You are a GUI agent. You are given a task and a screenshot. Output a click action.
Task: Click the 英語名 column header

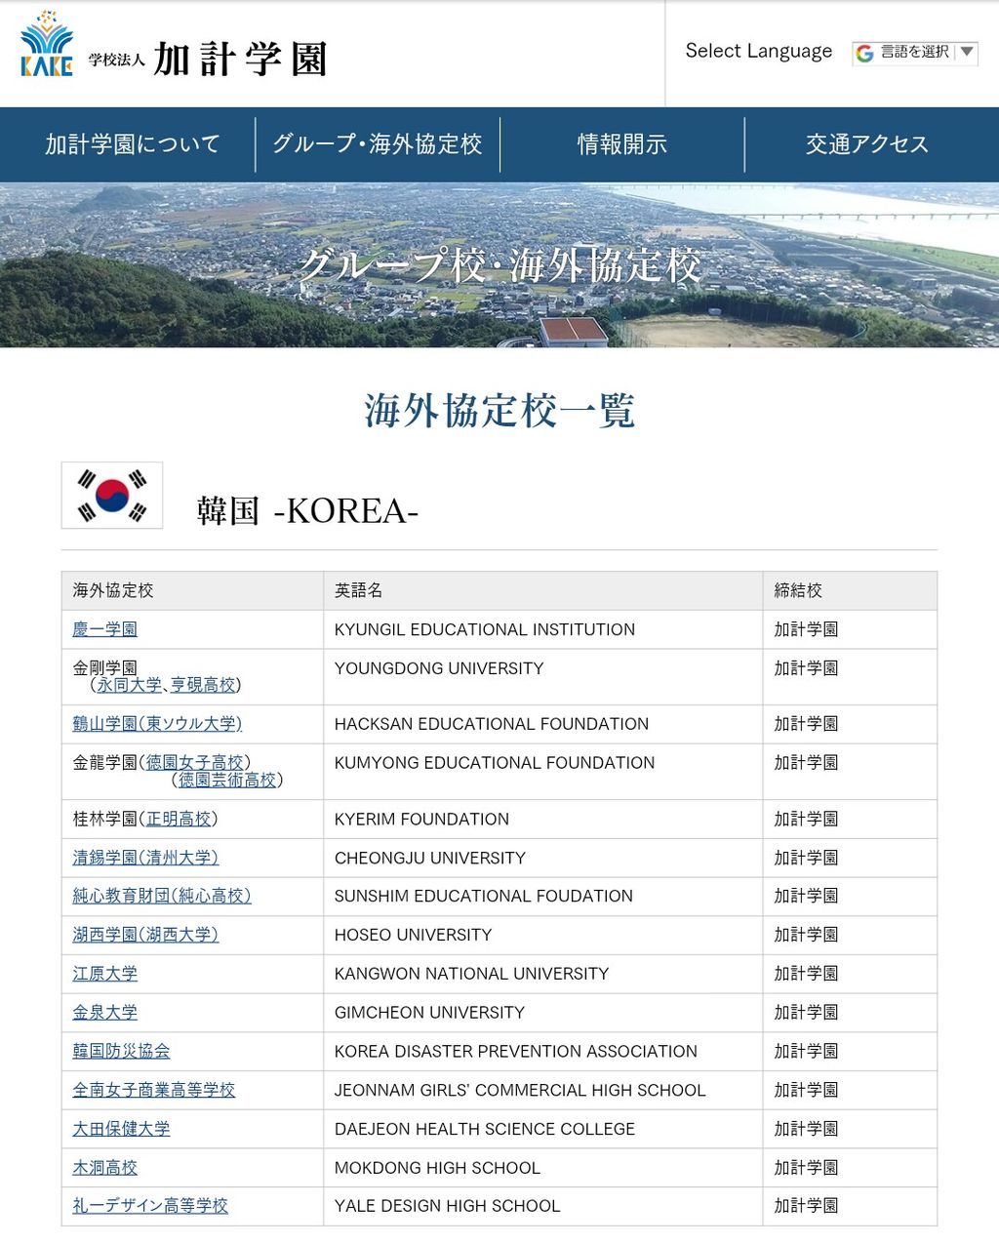[542, 590]
